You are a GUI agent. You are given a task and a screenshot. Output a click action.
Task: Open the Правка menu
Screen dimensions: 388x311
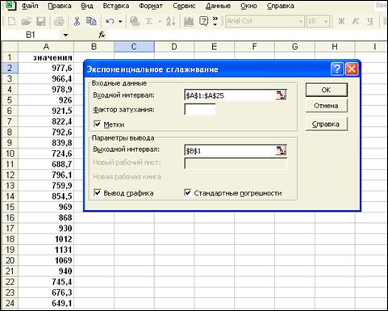[x=60, y=6]
